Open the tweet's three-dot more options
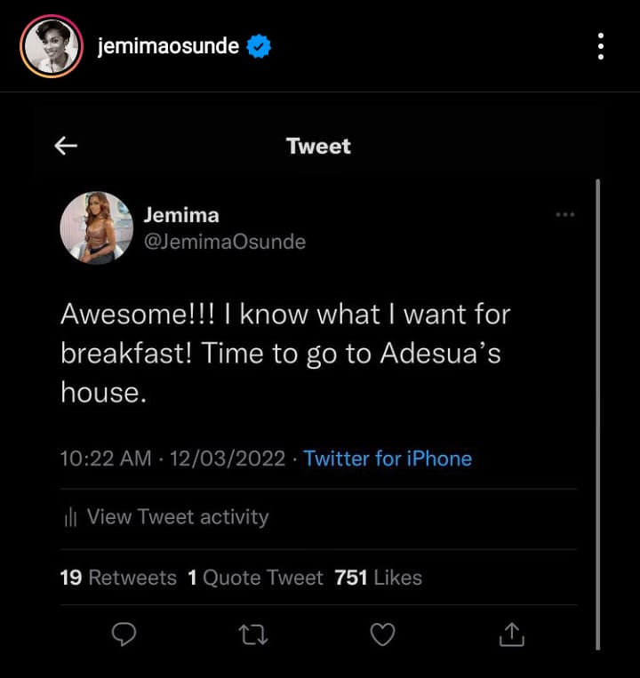This screenshot has width=640, height=678. coord(564,214)
